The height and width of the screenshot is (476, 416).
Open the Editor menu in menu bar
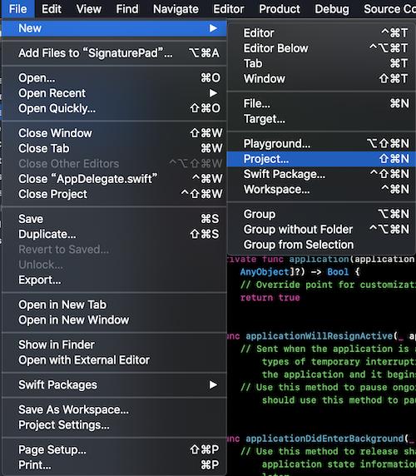229,9
